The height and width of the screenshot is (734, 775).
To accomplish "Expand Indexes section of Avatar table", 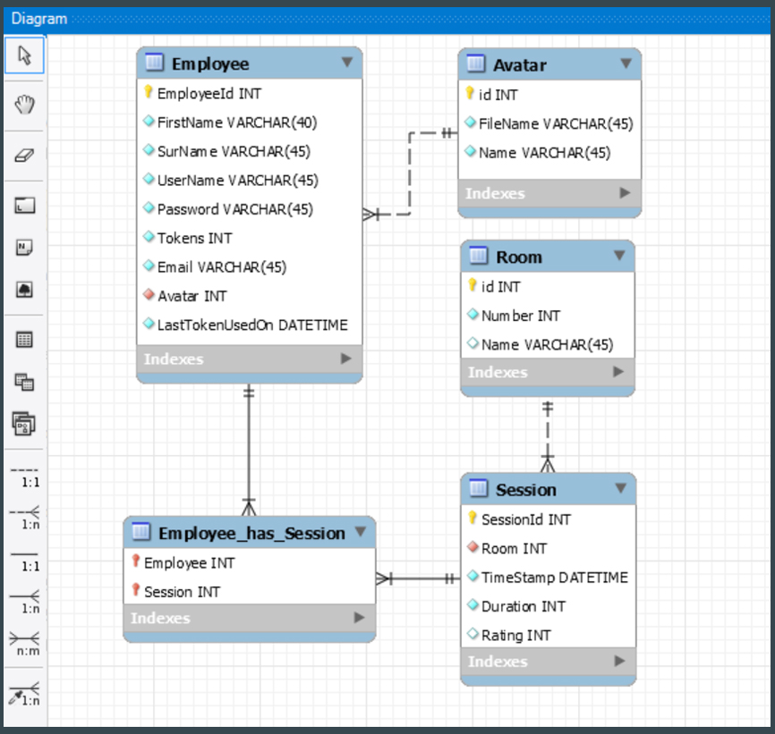I will pos(625,193).
